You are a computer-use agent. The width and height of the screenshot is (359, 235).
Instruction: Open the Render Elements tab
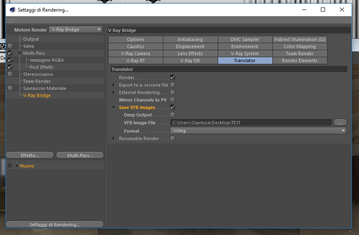pyautogui.click(x=300, y=61)
